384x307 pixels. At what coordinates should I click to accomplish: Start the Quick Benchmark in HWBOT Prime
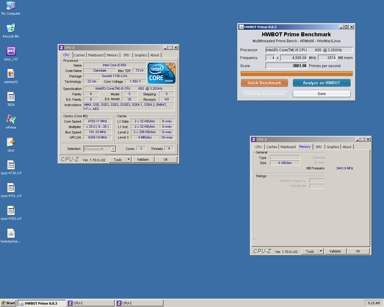pyautogui.click(x=264, y=83)
